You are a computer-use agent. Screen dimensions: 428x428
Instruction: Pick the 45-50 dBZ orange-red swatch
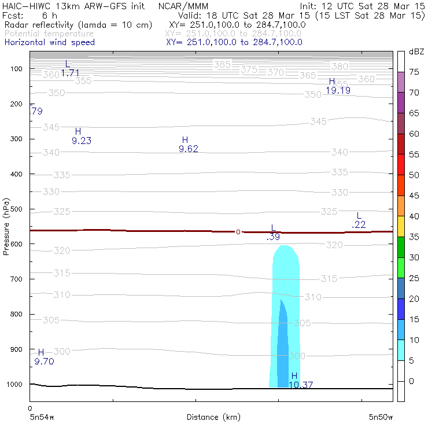[x=401, y=185]
